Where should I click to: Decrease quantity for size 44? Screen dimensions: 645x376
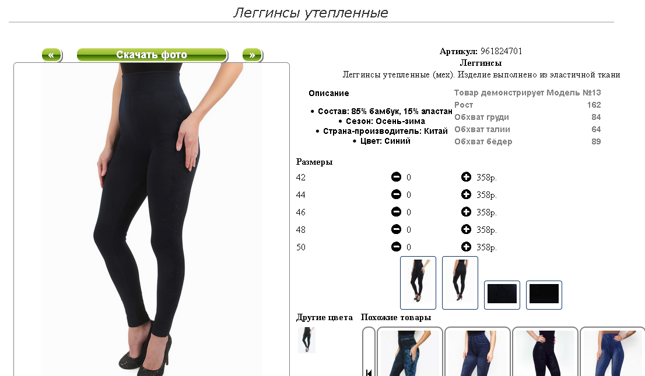(396, 194)
